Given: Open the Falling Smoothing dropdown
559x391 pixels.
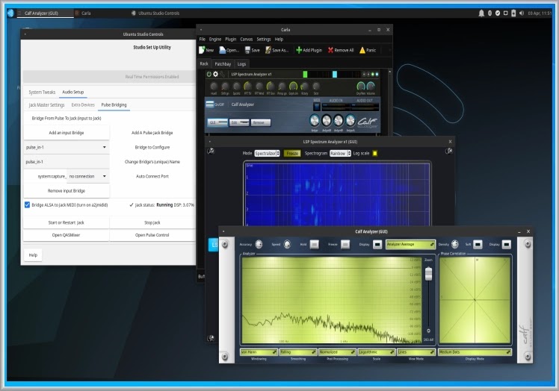Looking at the screenshot, I should (298, 352).
